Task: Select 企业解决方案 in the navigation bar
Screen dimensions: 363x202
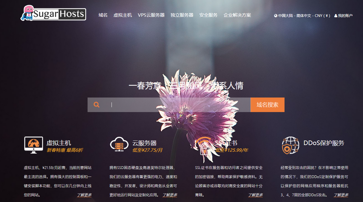Action: (237, 15)
